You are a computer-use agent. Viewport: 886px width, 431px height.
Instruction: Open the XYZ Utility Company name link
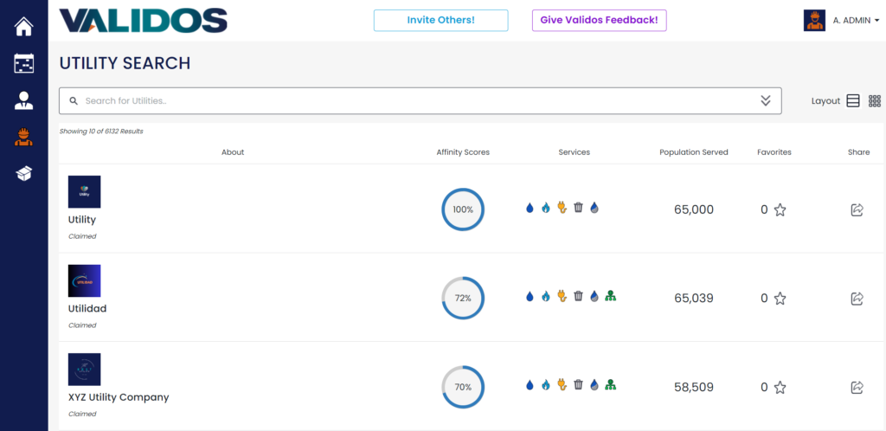coord(119,397)
